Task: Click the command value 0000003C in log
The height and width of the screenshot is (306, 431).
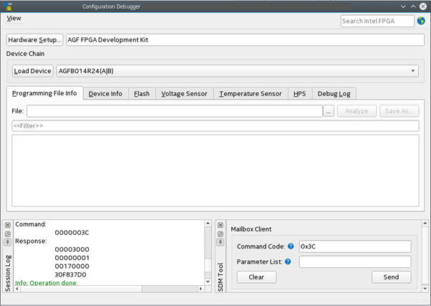Action: pyautogui.click(x=72, y=232)
